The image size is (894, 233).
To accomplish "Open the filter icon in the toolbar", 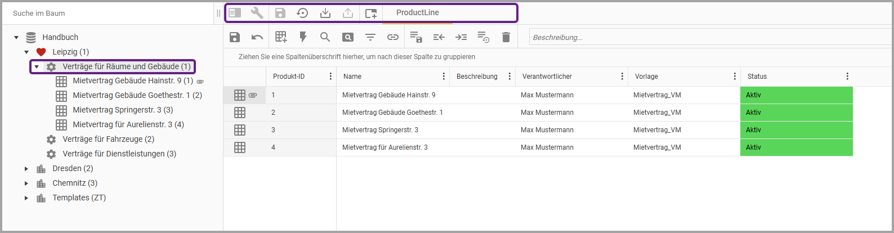I will [370, 37].
